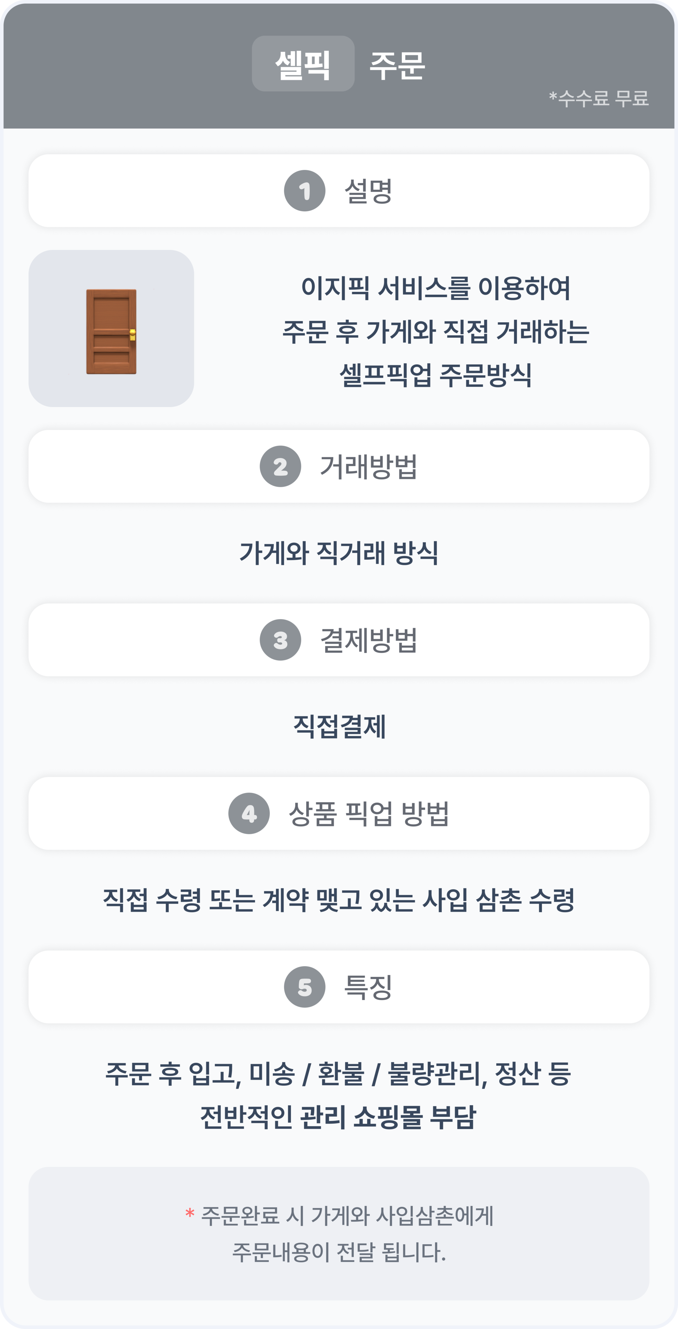Click the 셀프픽업 주문방식 description line
678x1329 pixels.
pos(436,375)
